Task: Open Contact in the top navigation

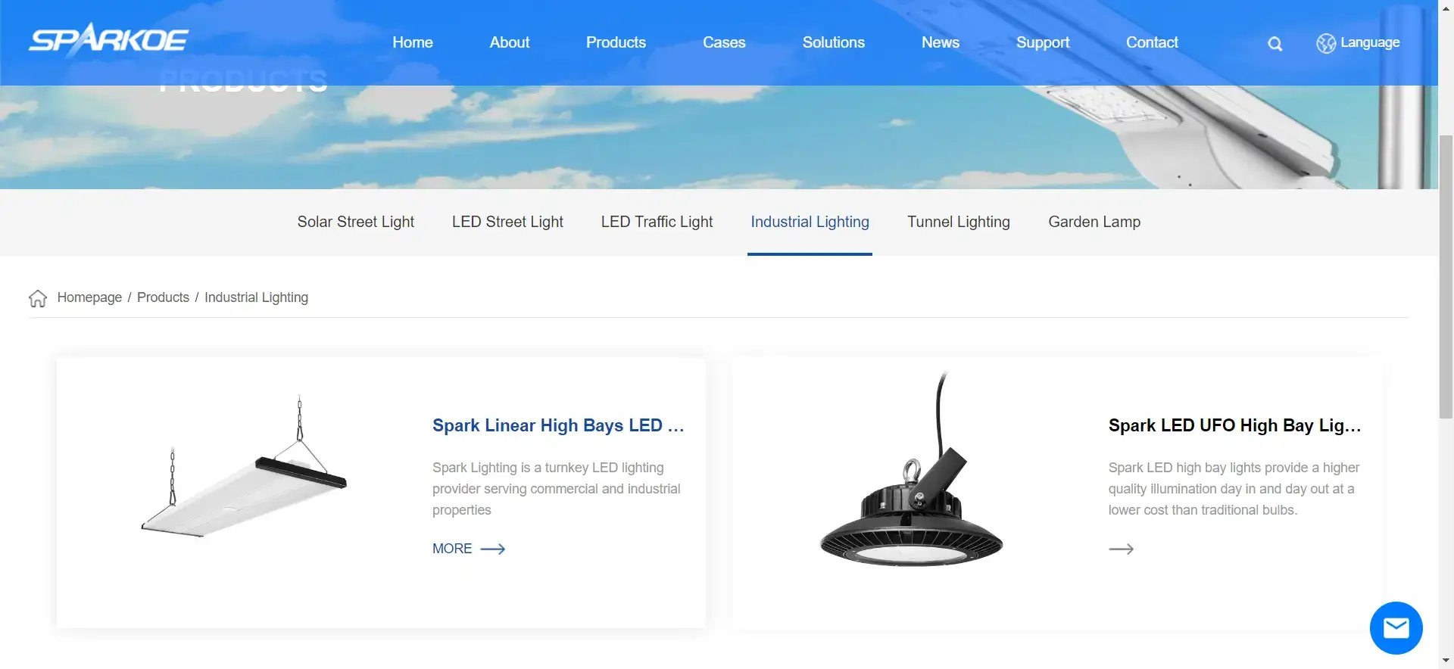Action: point(1152,42)
